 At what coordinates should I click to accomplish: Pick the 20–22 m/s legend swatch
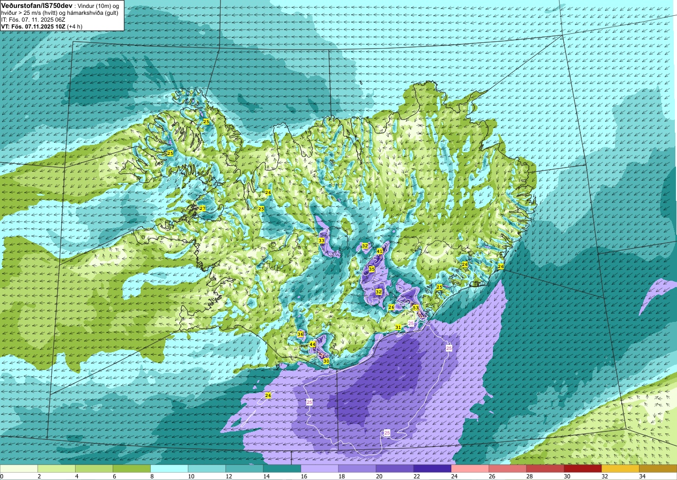point(395,468)
